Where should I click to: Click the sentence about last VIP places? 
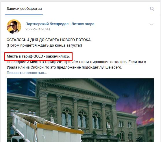click(76, 62)
